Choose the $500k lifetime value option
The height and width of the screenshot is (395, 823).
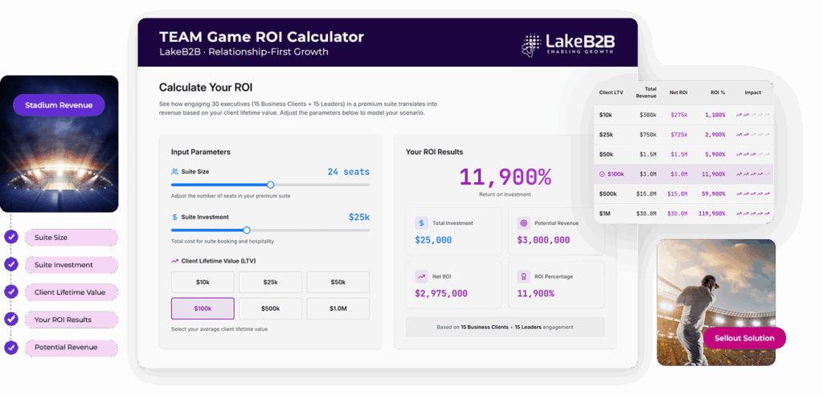270,308
